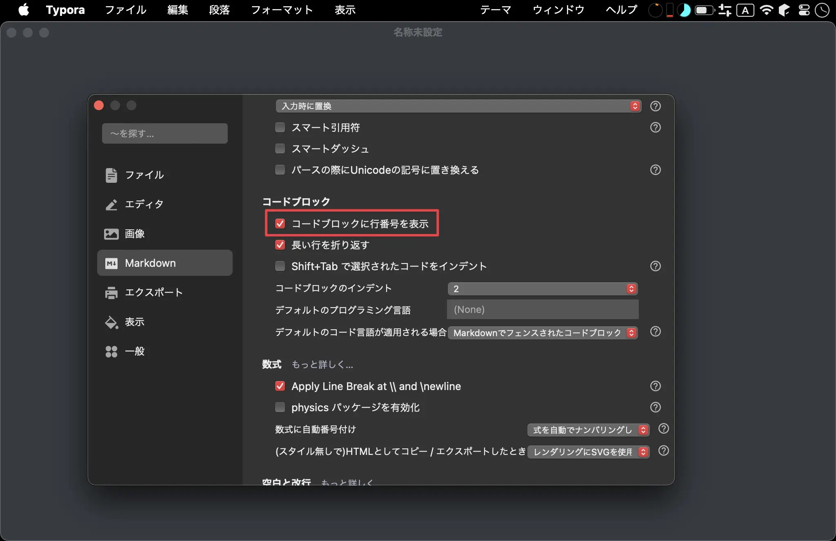Enable パースの際にUnicodeの記号に置き換える checkbox
Screen dimensions: 836x541
click(x=280, y=170)
